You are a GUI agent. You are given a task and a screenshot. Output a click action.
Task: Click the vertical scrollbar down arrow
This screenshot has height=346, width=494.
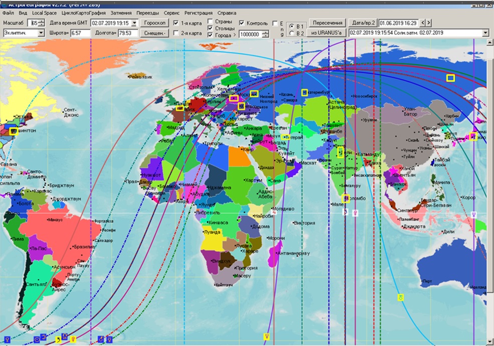(x=490, y=342)
